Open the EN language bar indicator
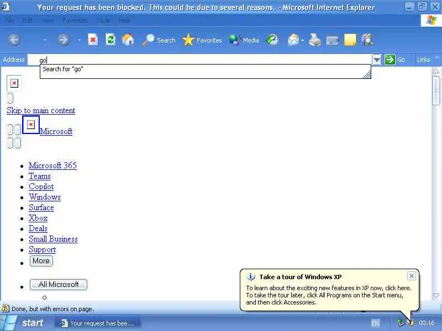This screenshot has height=331, width=442. [375, 323]
